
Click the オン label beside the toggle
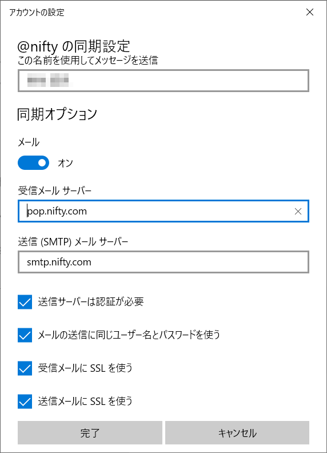tap(65, 163)
